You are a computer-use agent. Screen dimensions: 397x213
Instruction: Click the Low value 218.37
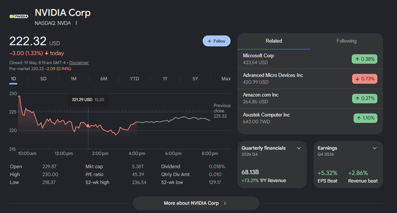click(49, 182)
